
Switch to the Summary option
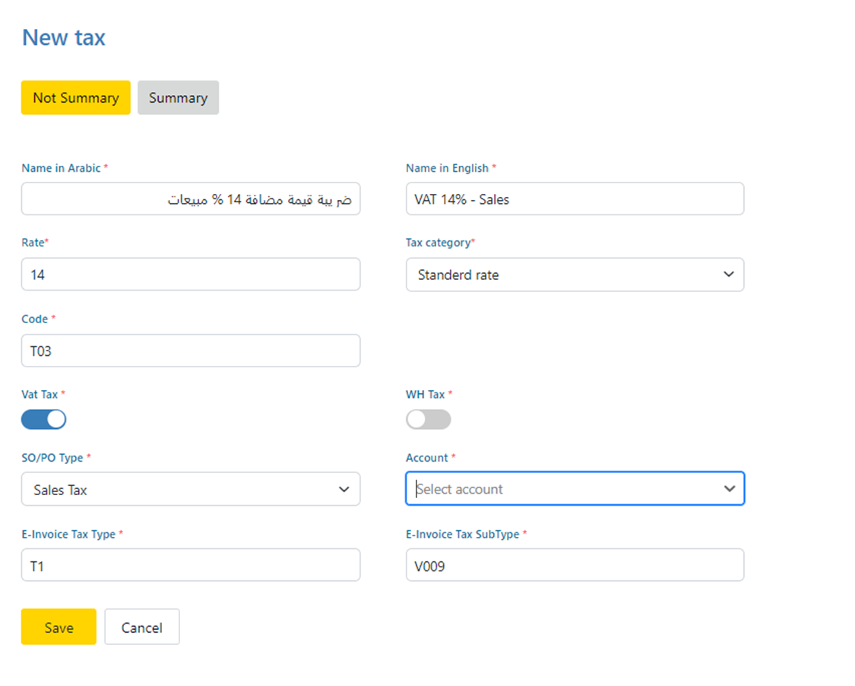(x=178, y=98)
